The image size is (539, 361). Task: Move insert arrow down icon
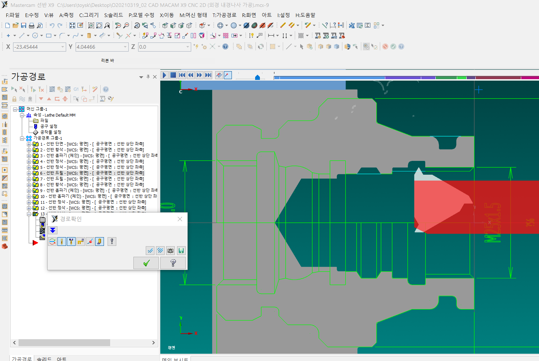[x=41, y=99]
